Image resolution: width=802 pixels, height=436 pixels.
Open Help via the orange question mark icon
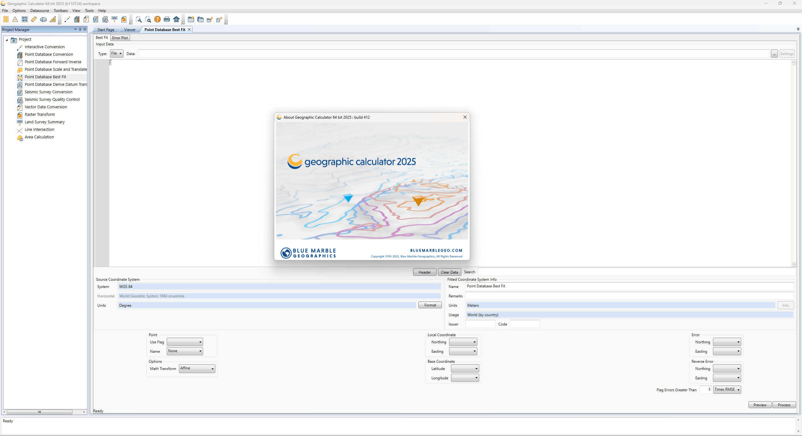coord(157,19)
